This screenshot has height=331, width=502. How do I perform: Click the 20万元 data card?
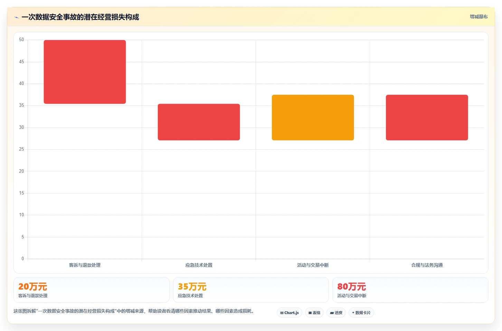tap(92, 290)
